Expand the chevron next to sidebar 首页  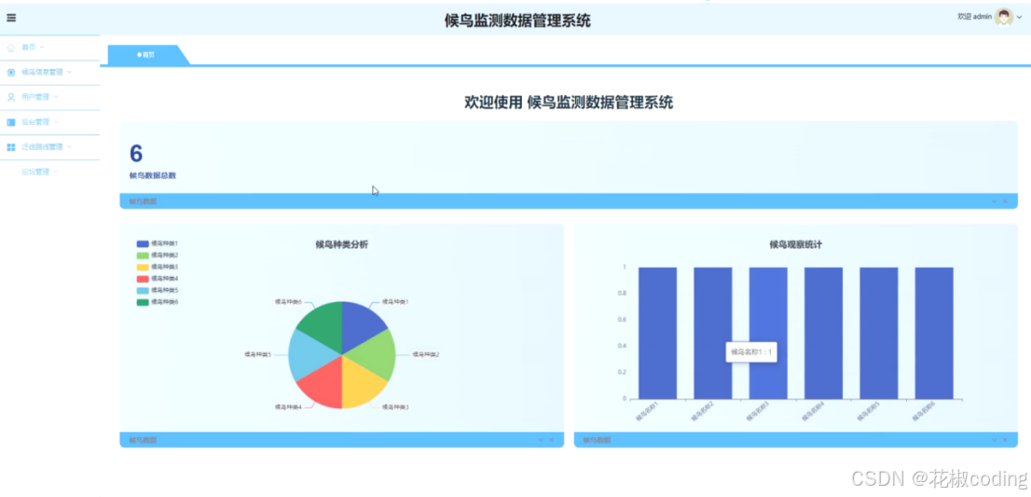(42, 48)
